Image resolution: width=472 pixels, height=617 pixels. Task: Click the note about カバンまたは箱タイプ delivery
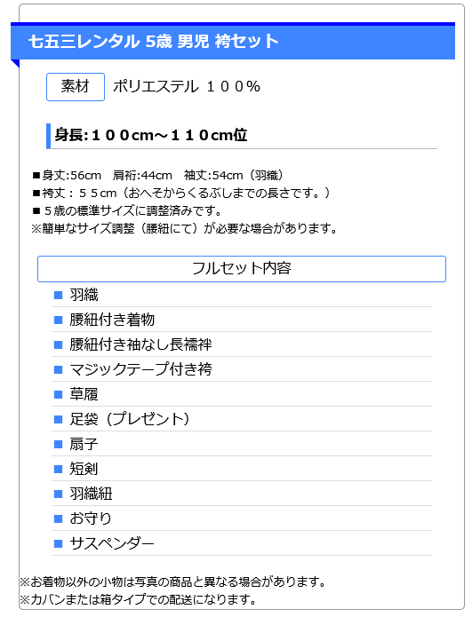tap(138, 599)
